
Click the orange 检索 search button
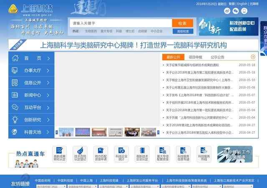click(183, 23)
